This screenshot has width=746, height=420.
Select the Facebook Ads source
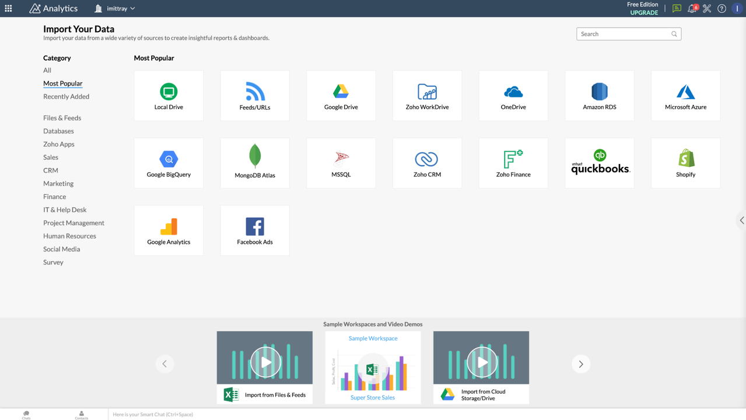point(254,230)
